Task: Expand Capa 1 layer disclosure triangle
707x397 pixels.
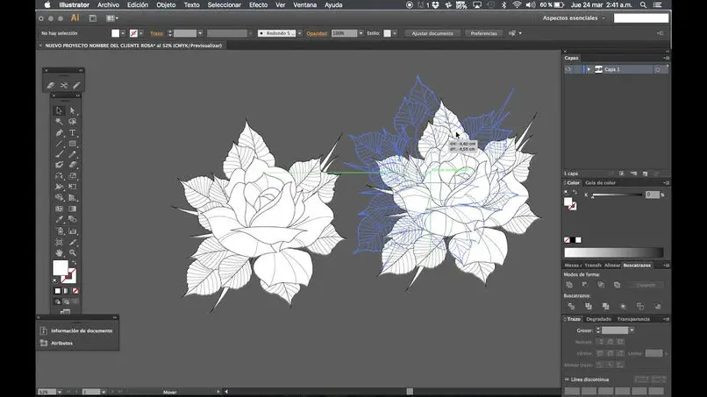Action: click(x=589, y=69)
